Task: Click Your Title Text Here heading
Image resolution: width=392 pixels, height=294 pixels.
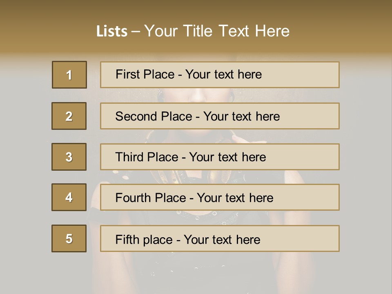Action: [x=217, y=31]
